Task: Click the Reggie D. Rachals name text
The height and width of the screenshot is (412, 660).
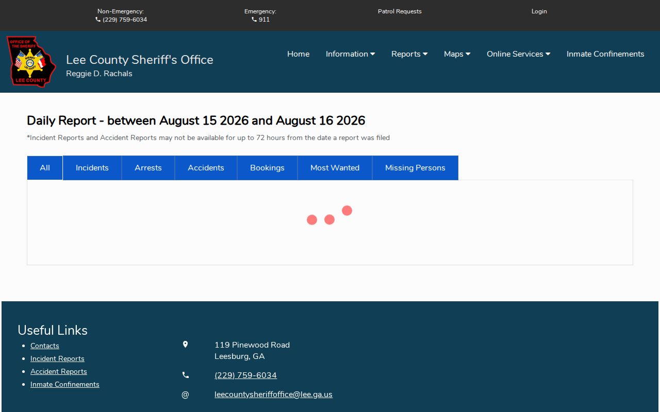Action: click(99, 74)
